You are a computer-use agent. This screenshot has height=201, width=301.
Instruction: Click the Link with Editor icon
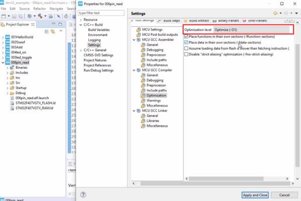[53, 32]
